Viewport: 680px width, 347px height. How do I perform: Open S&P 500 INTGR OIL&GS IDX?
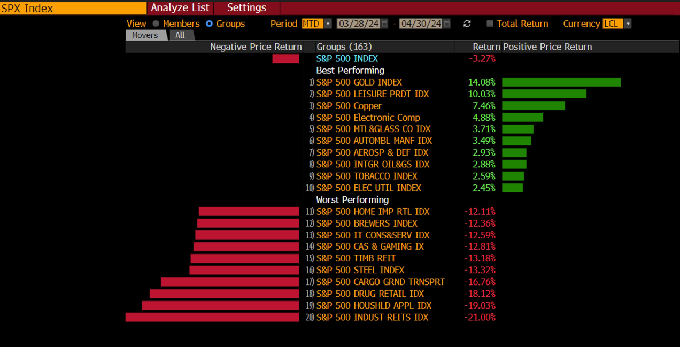coord(373,164)
